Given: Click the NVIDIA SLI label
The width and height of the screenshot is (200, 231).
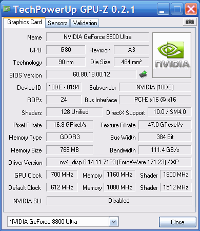Looking at the screenshot, I should tap(27, 201).
